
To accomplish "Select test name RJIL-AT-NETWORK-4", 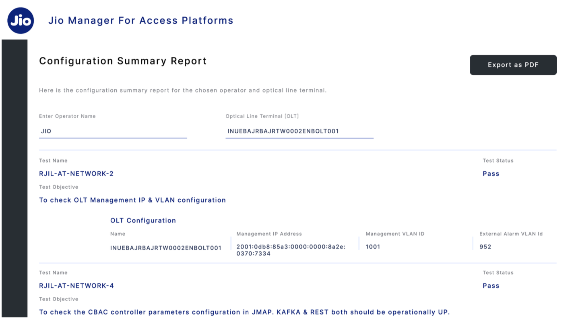I will [76, 286].
